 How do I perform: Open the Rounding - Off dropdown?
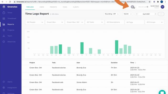tap(112, 14)
